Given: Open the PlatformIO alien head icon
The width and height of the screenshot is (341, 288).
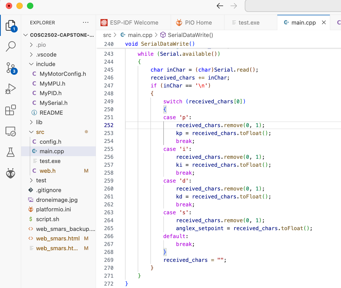Looking at the screenshot, I should pyautogui.click(x=11, y=173).
